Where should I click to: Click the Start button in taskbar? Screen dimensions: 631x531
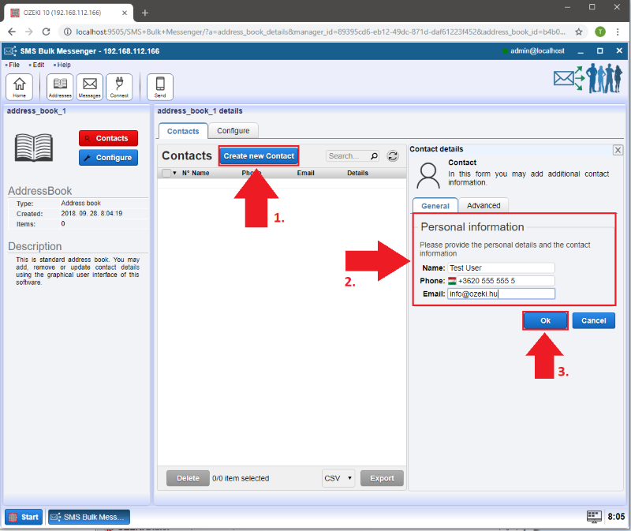click(x=24, y=517)
